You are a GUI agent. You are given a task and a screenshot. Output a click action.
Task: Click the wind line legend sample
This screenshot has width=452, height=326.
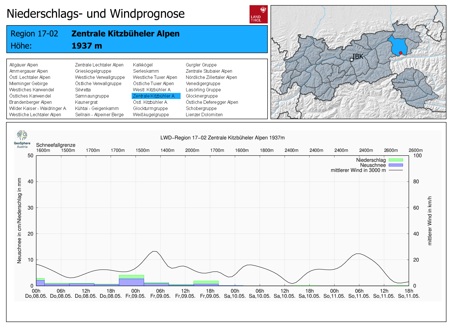395,170
